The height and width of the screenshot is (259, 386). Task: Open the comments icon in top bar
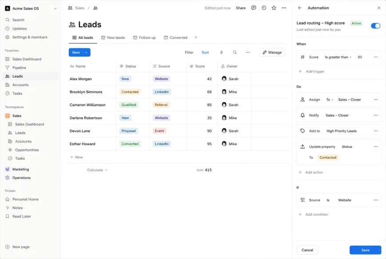(x=253, y=8)
